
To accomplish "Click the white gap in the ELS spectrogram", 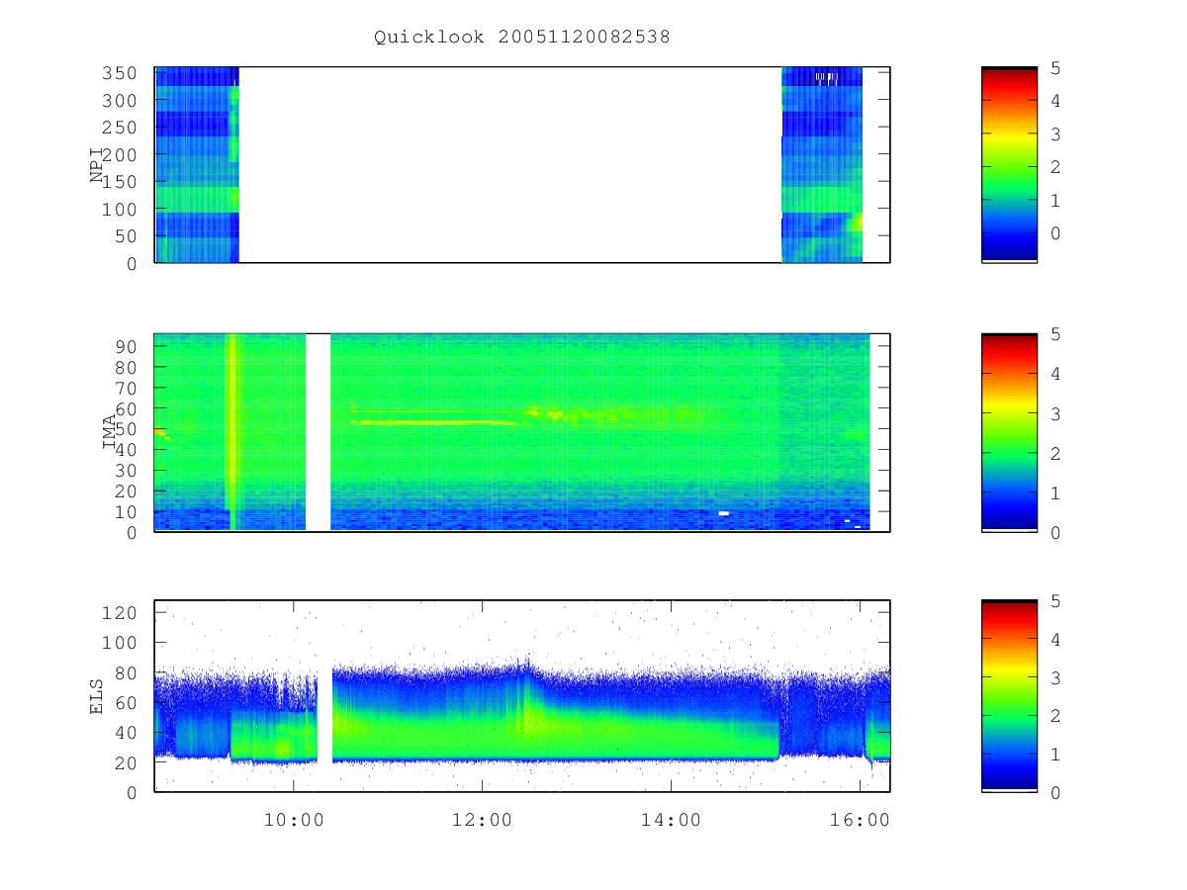I will tap(324, 696).
